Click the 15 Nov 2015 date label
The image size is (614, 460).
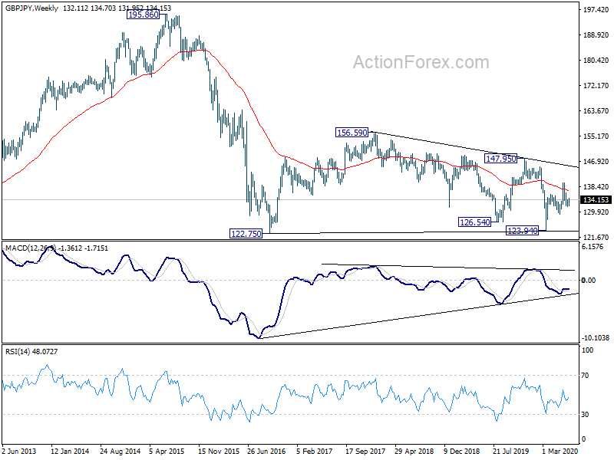click(219, 451)
